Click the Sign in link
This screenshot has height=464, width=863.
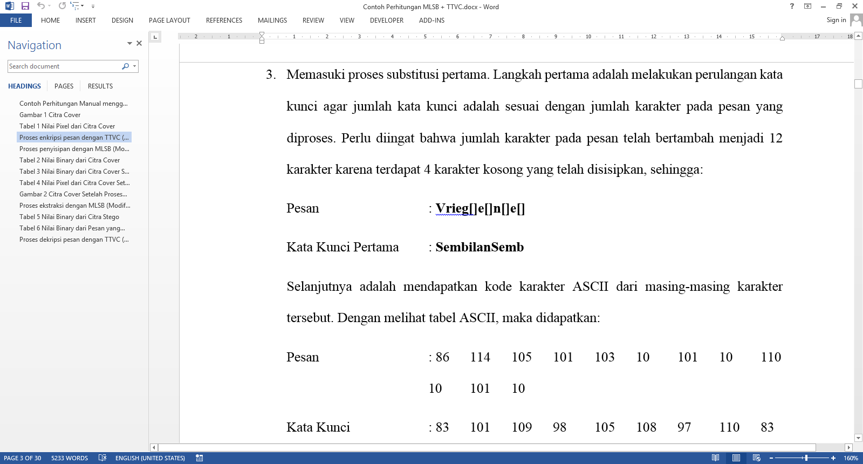pos(836,20)
